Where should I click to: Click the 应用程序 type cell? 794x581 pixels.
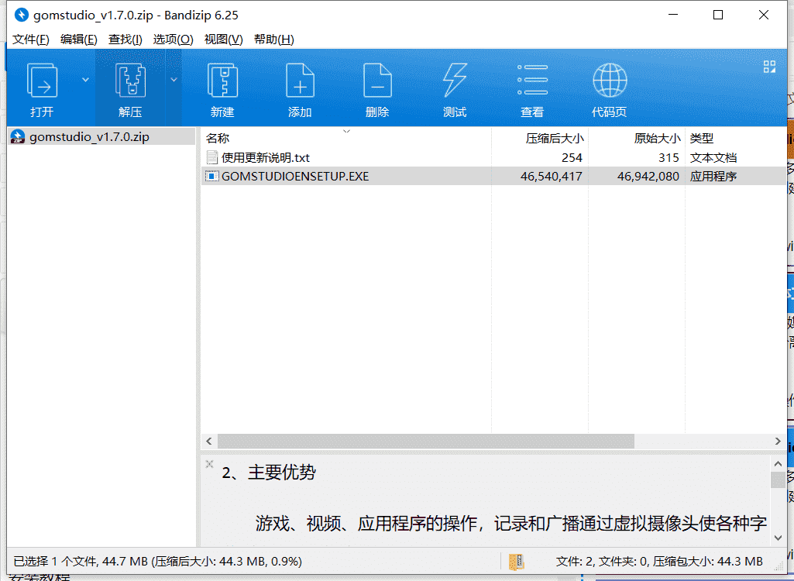click(x=713, y=177)
